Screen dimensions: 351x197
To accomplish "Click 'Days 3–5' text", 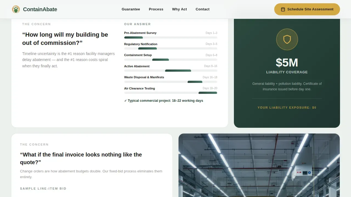I will click(211, 44).
